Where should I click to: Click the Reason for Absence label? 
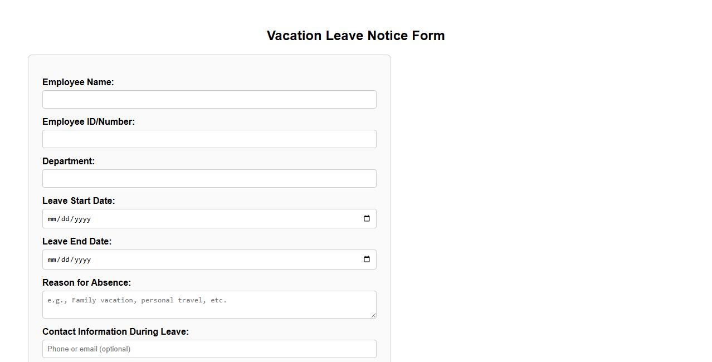click(86, 282)
